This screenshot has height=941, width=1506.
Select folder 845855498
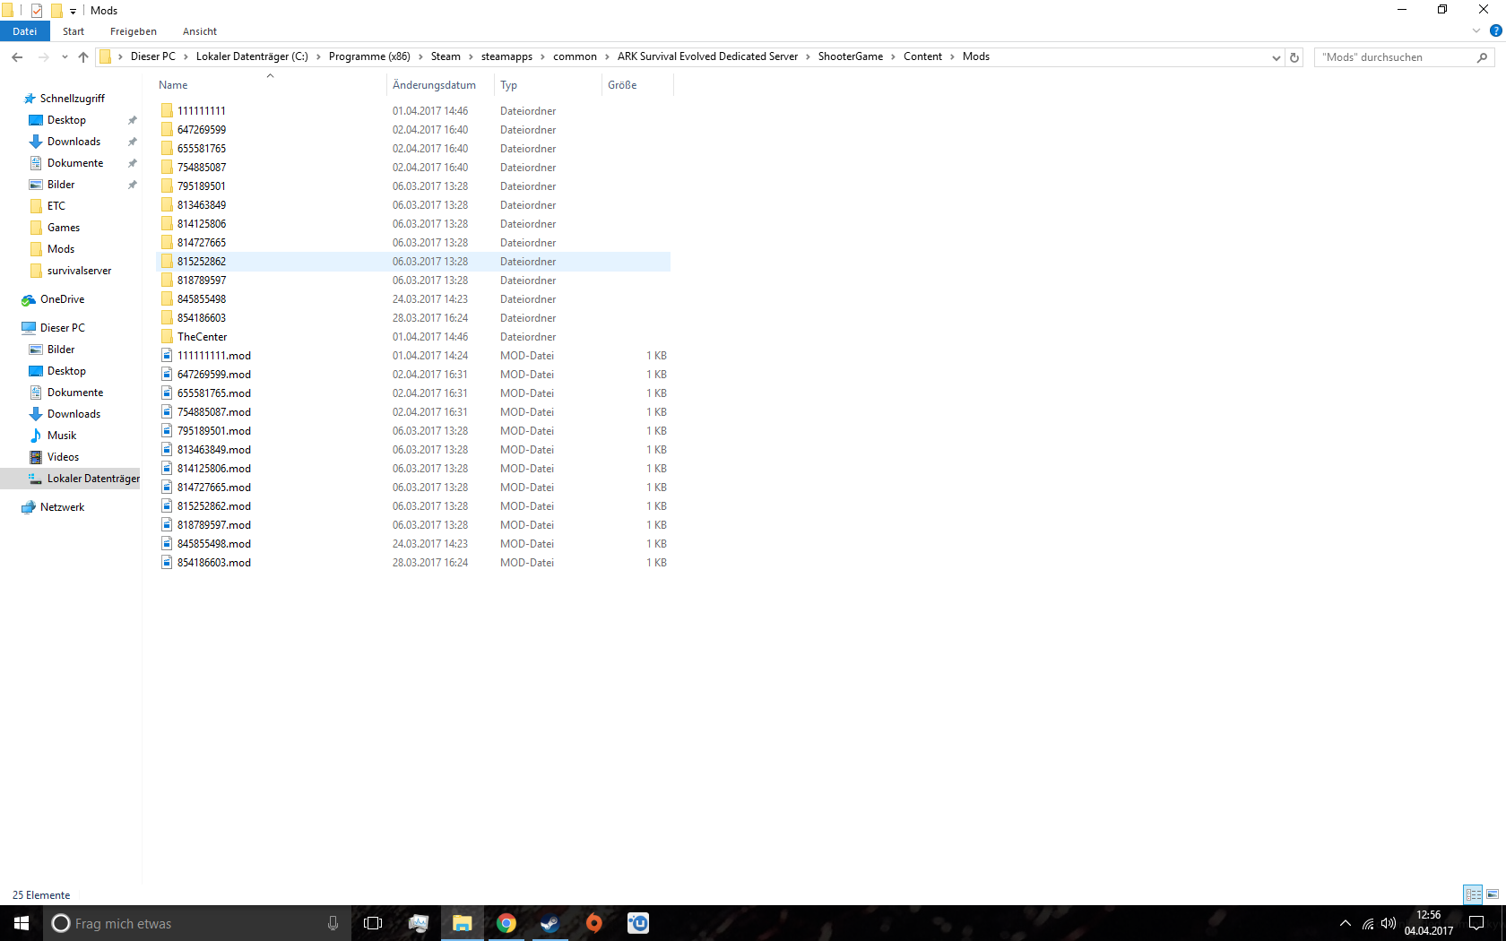[202, 299]
